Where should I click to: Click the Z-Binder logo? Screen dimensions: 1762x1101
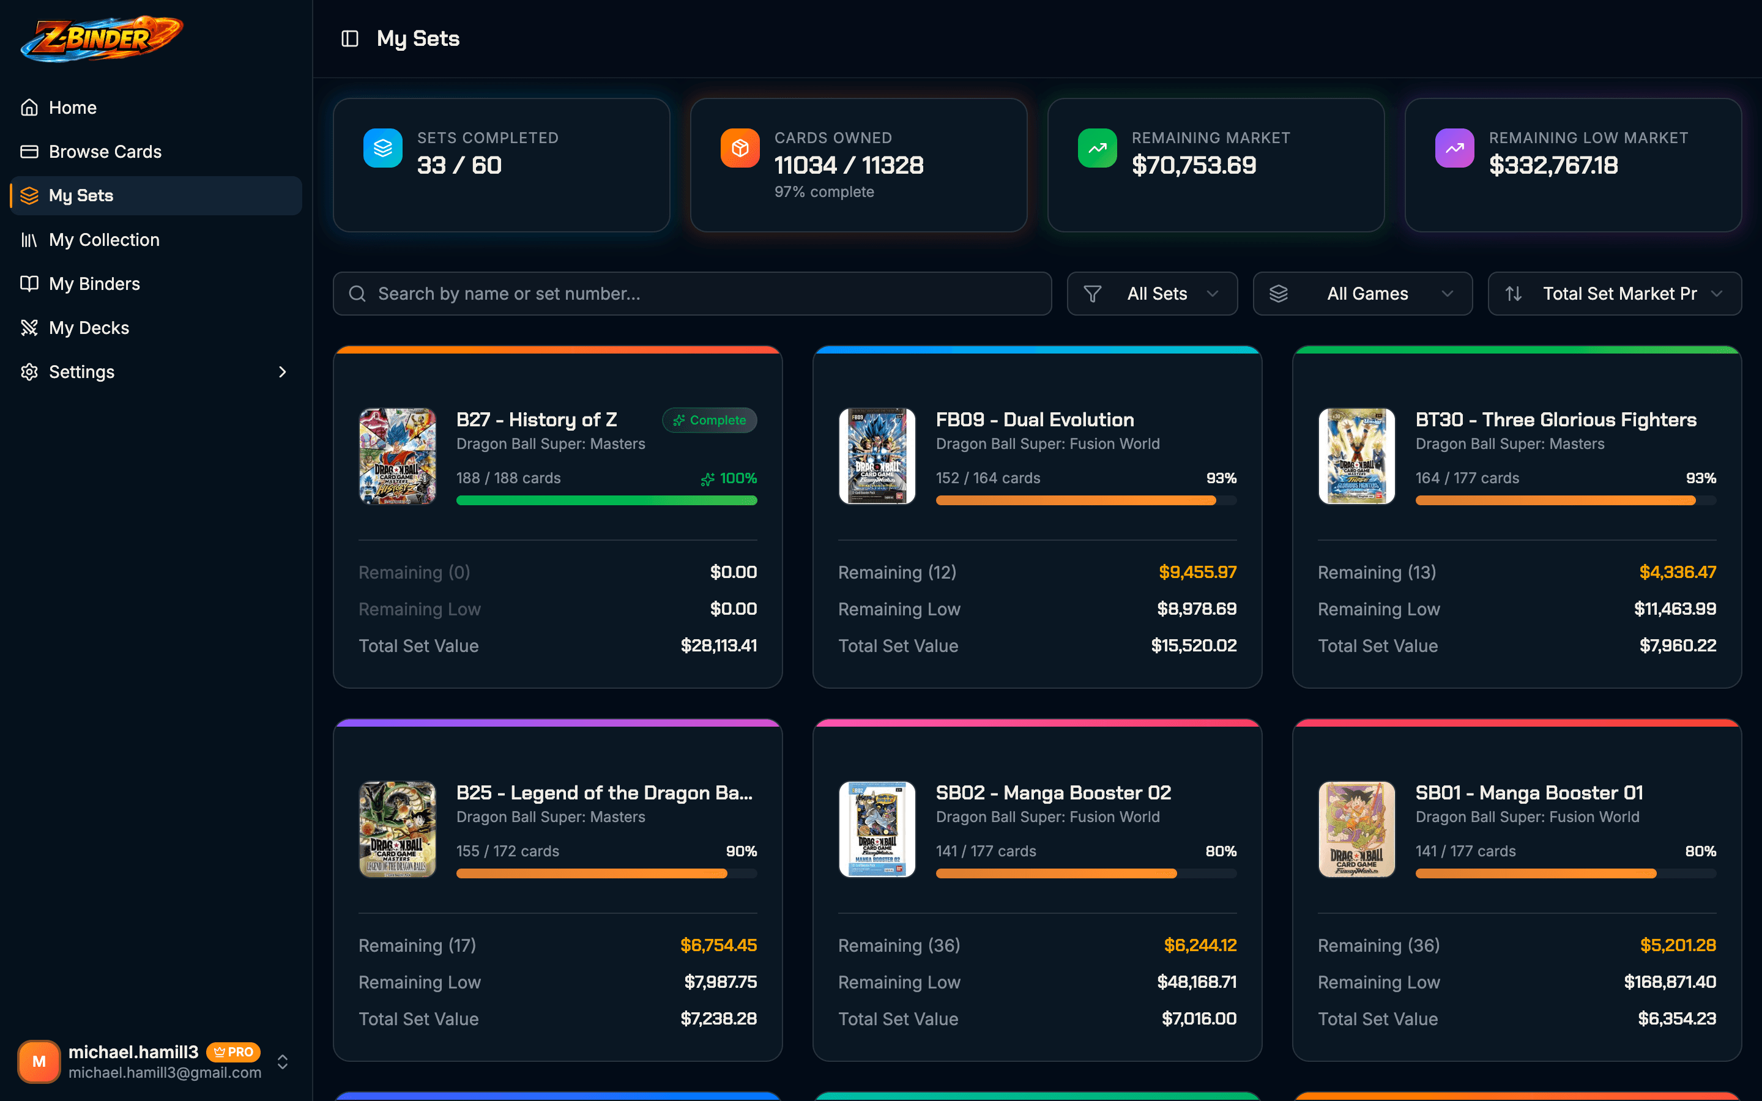point(101,39)
